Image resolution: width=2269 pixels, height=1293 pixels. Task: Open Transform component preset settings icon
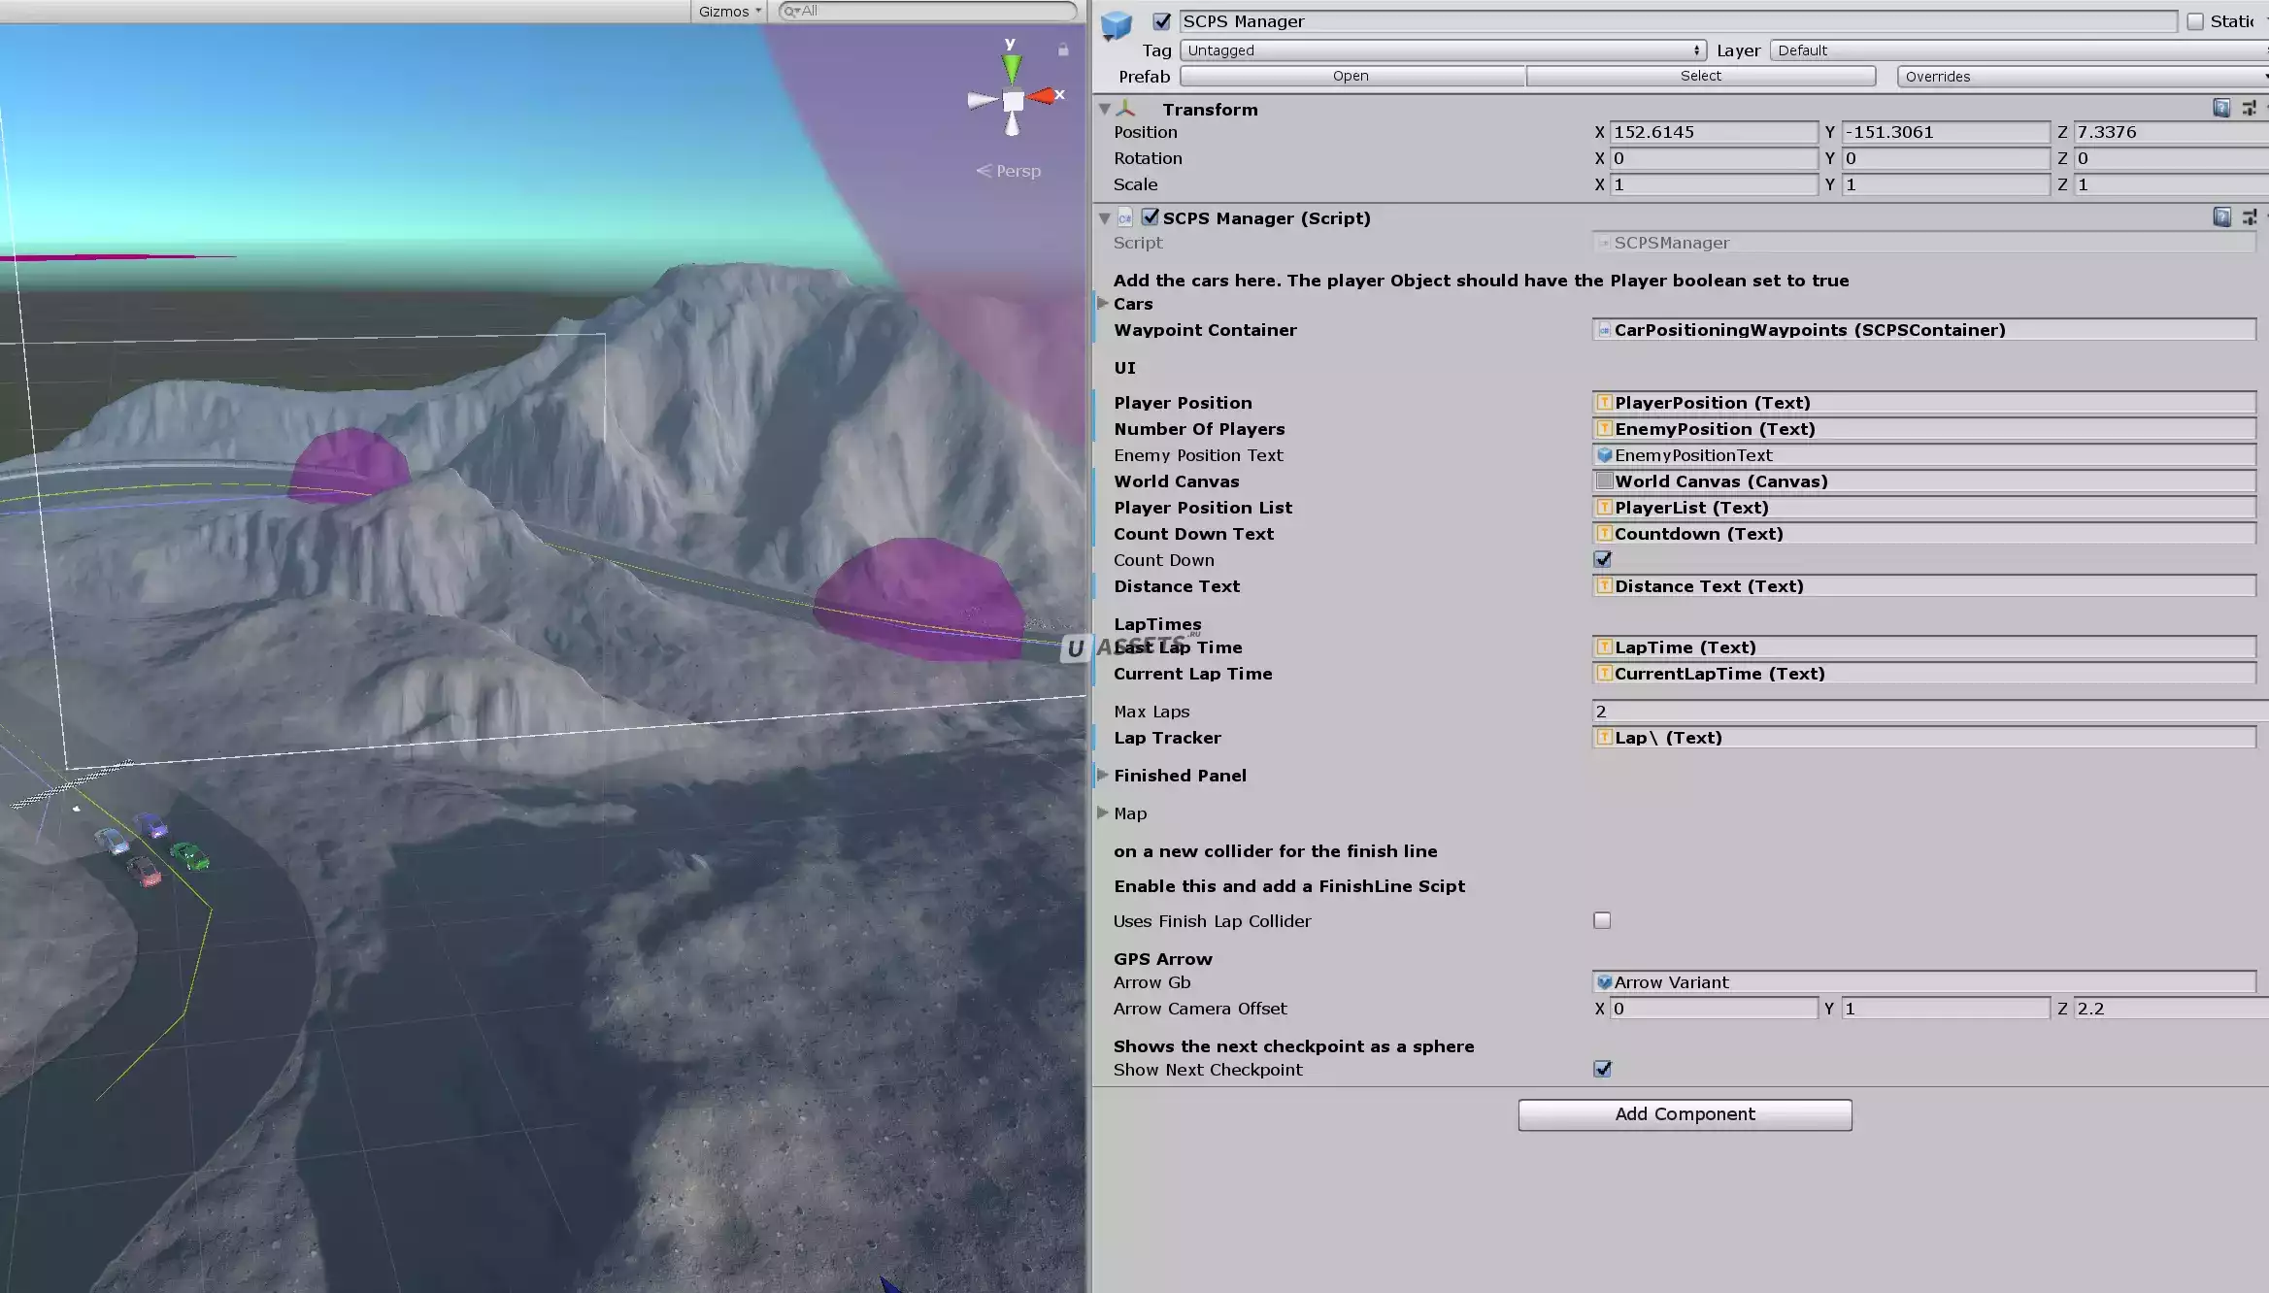coord(2248,109)
